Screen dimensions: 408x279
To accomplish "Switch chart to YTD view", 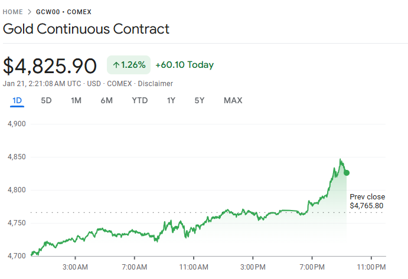I will click(x=139, y=100).
